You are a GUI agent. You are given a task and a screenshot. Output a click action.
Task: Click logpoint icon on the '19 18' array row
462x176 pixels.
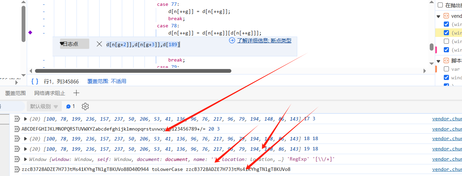(x=17, y=149)
